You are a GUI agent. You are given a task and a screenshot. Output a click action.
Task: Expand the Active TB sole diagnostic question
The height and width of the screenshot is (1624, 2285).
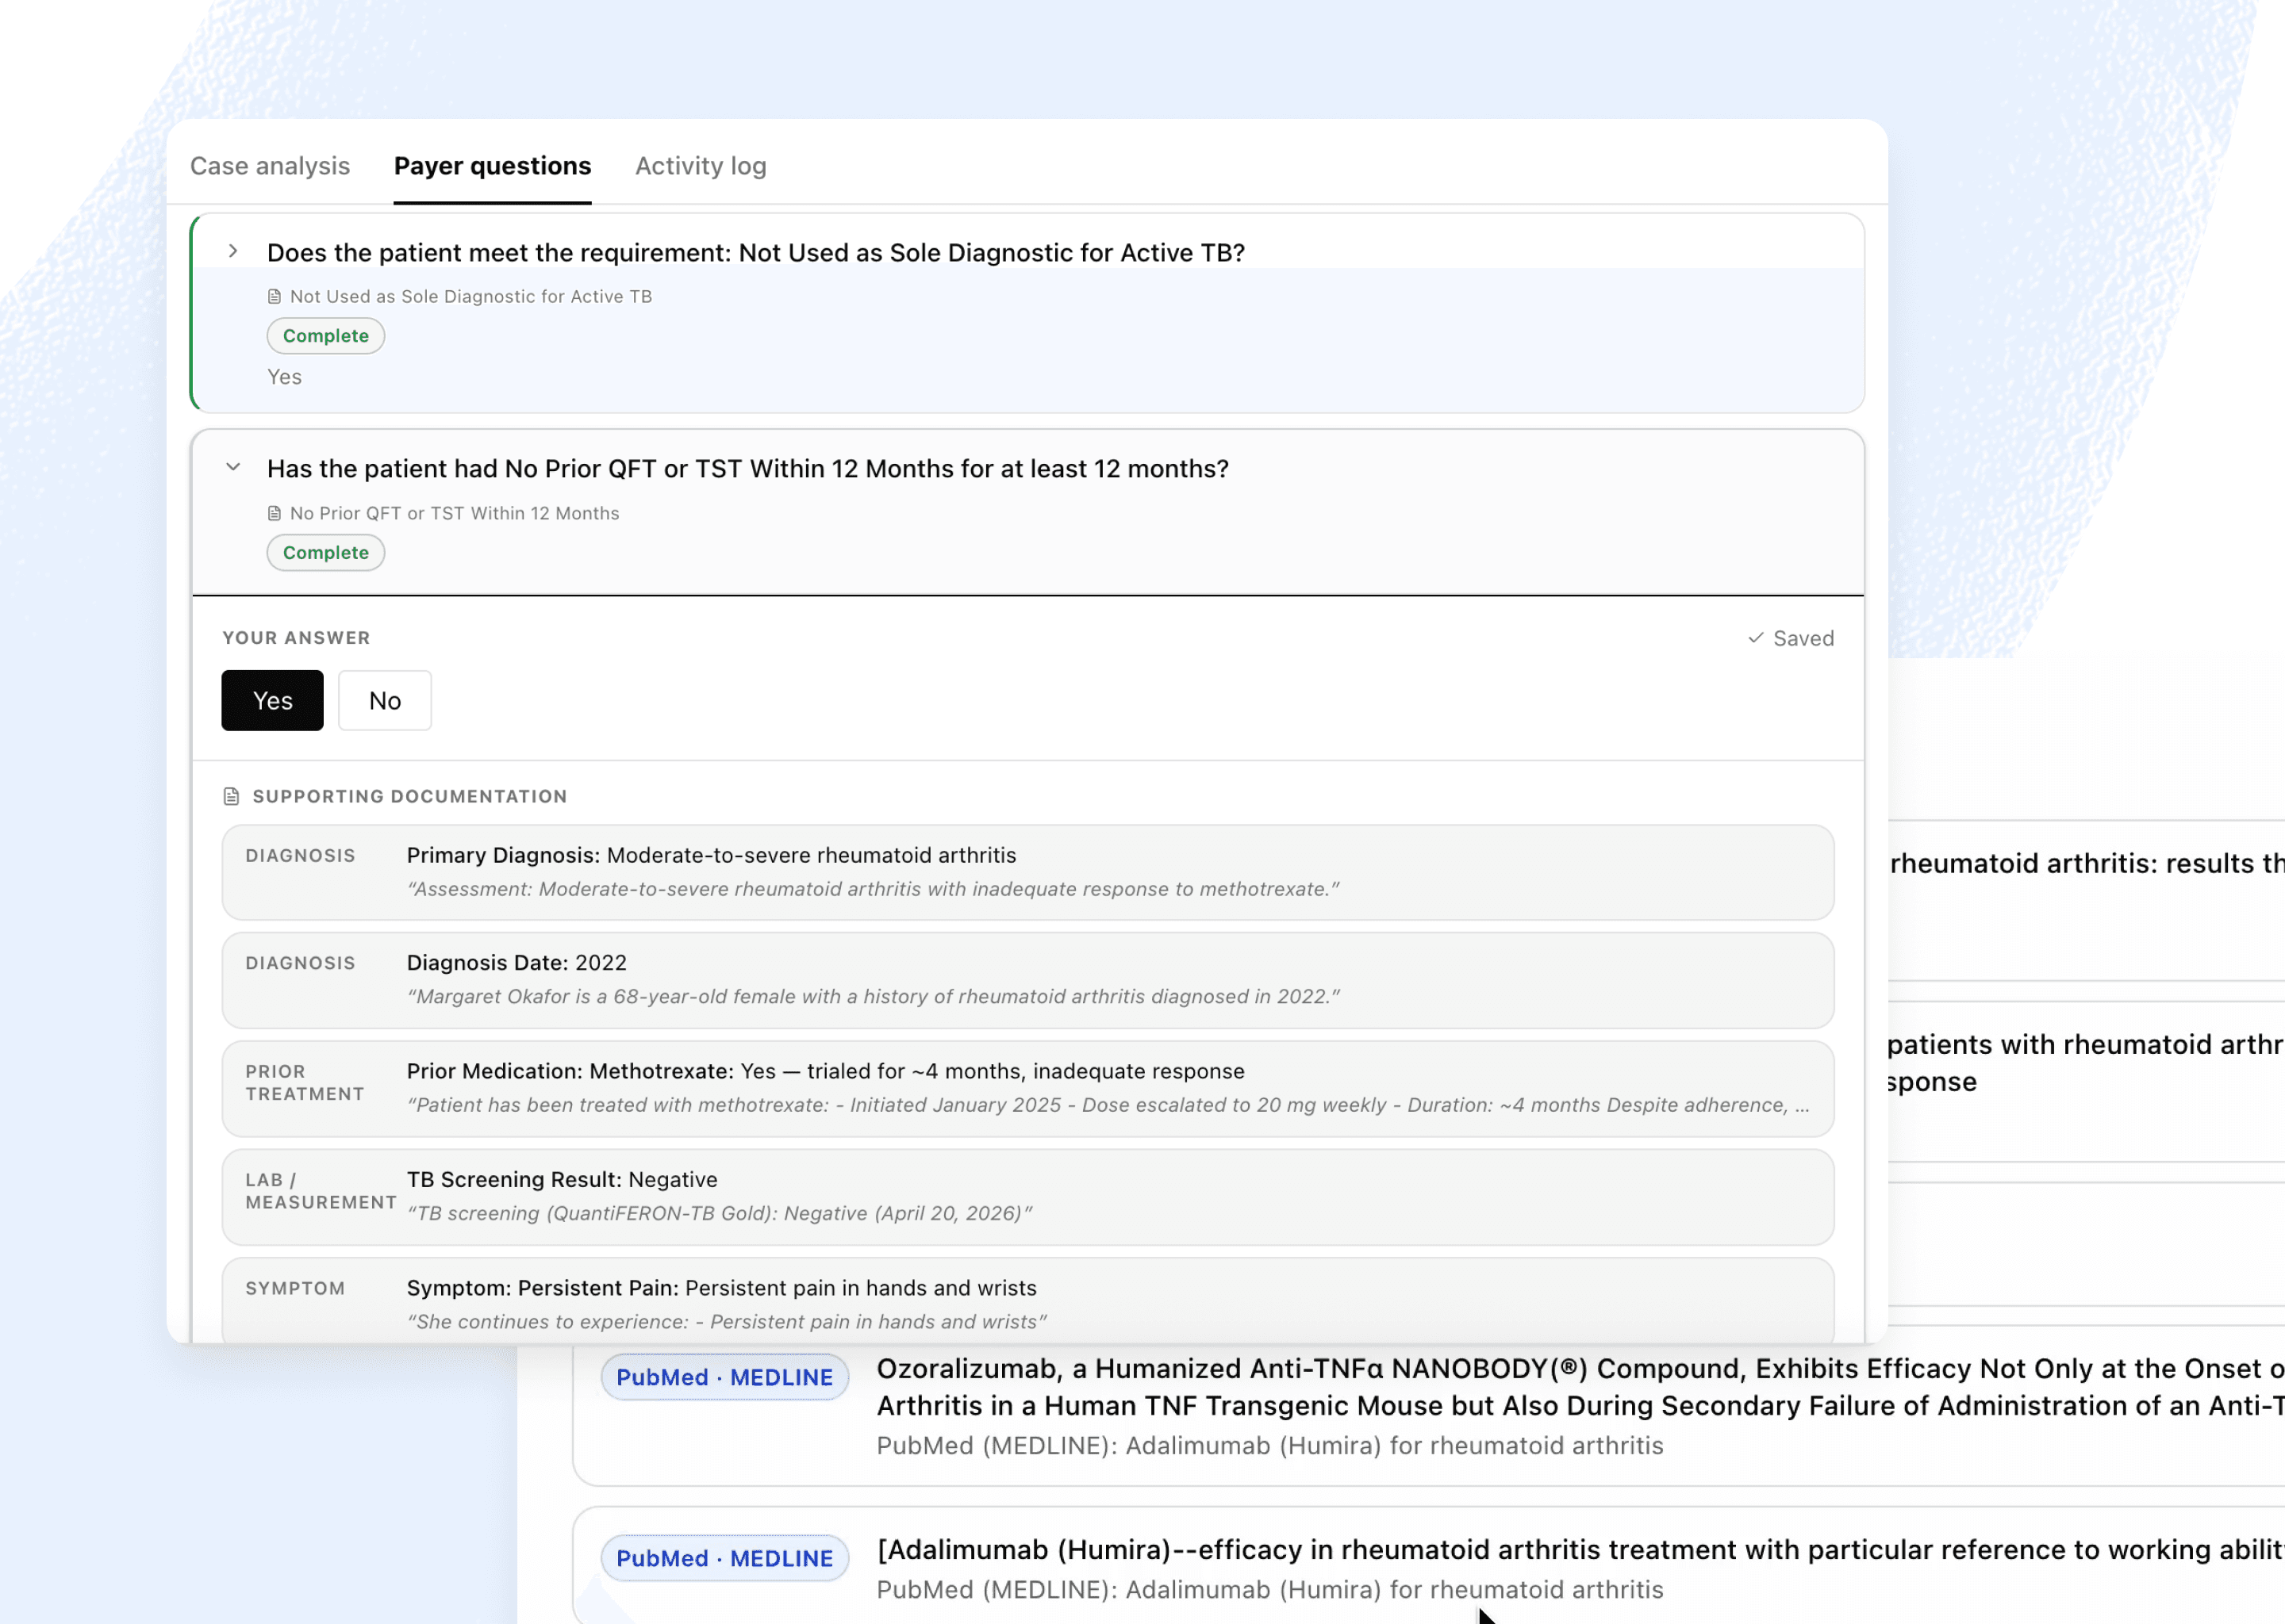point(233,251)
